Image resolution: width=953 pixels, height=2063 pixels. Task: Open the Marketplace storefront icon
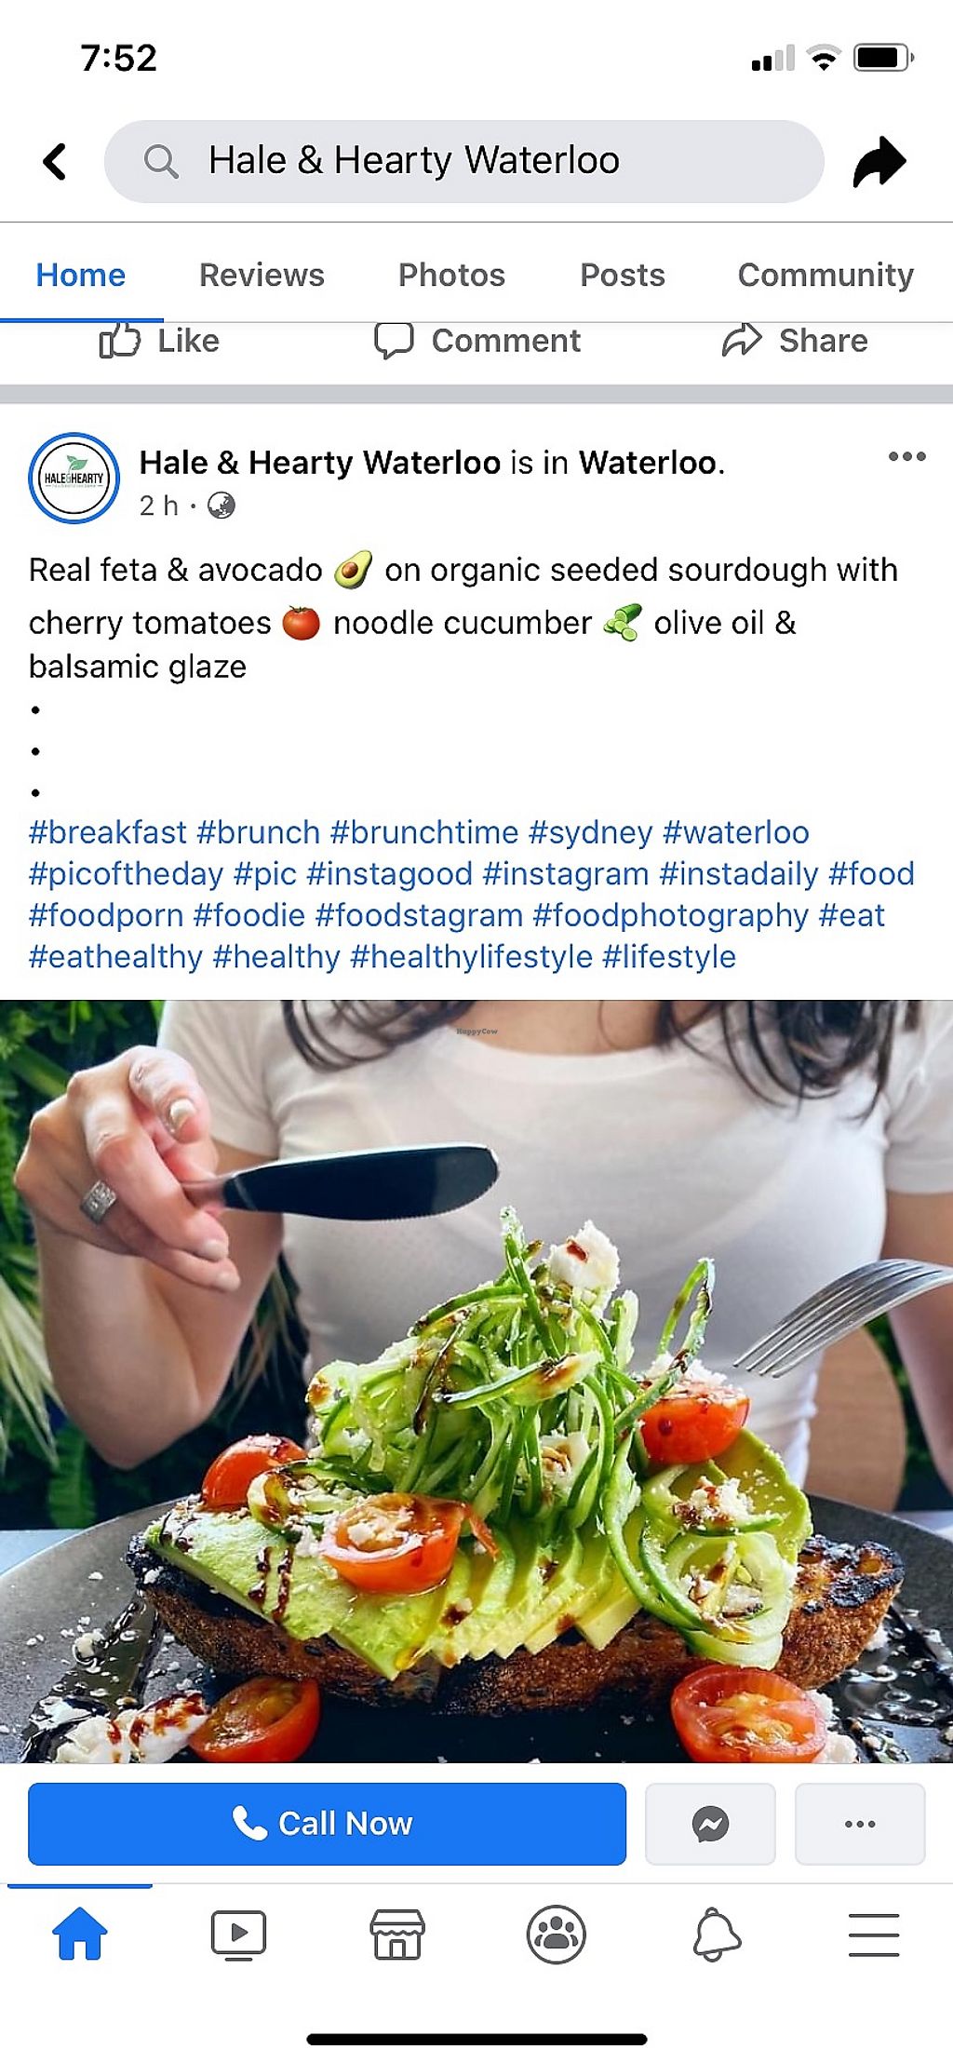[397, 1935]
